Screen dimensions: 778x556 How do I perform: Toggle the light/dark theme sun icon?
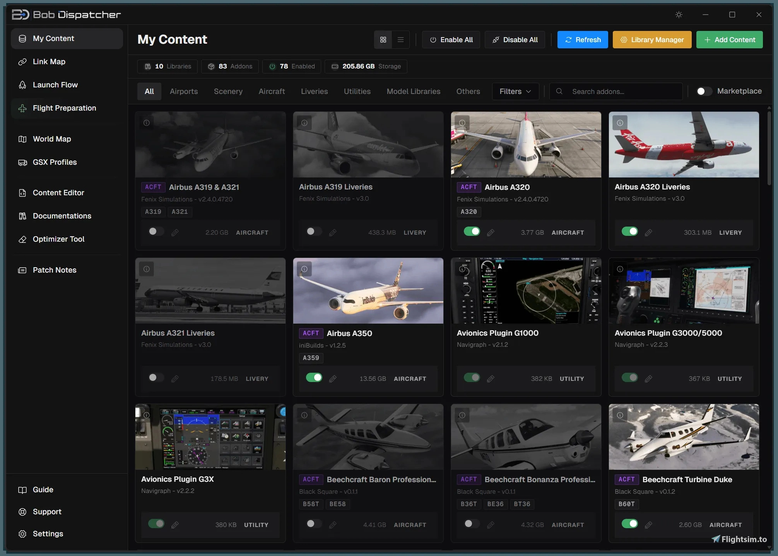coord(679,15)
